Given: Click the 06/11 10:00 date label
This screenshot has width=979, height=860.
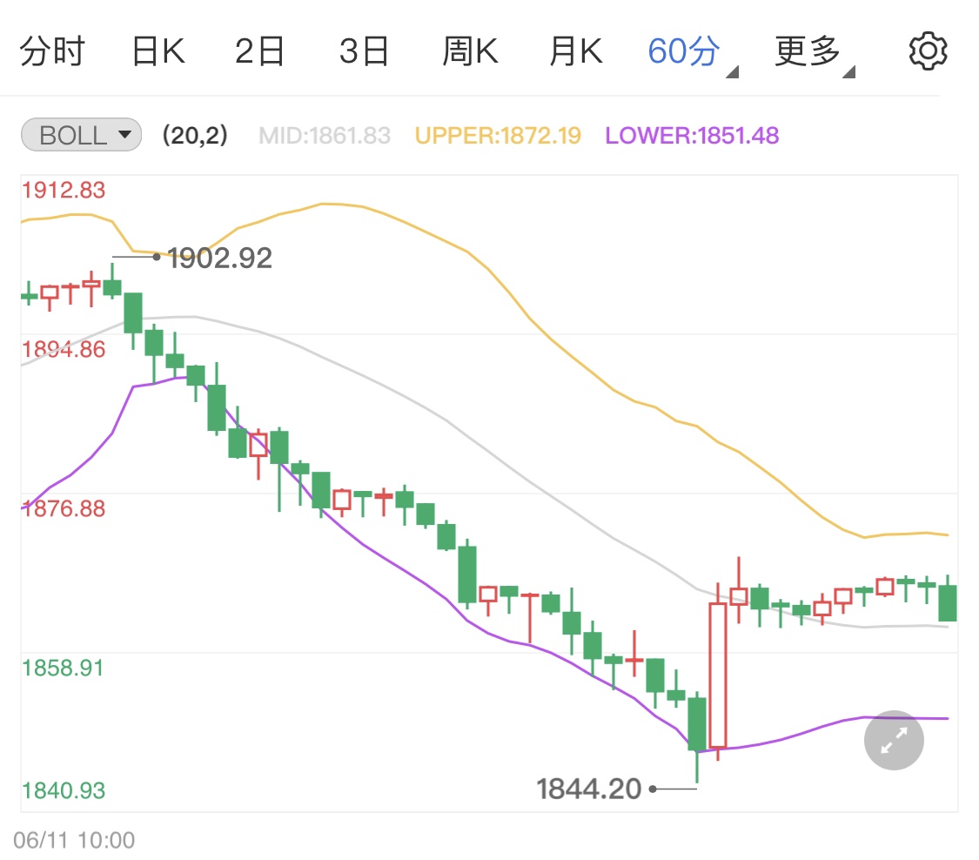Looking at the screenshot, I should tap(74, 840).
